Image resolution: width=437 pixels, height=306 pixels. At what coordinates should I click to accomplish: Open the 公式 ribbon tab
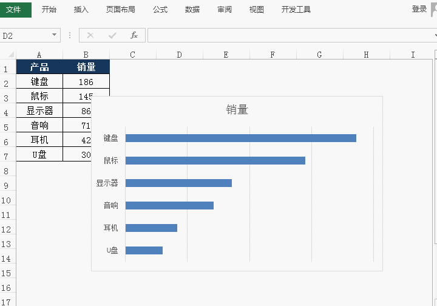(160, 10)
